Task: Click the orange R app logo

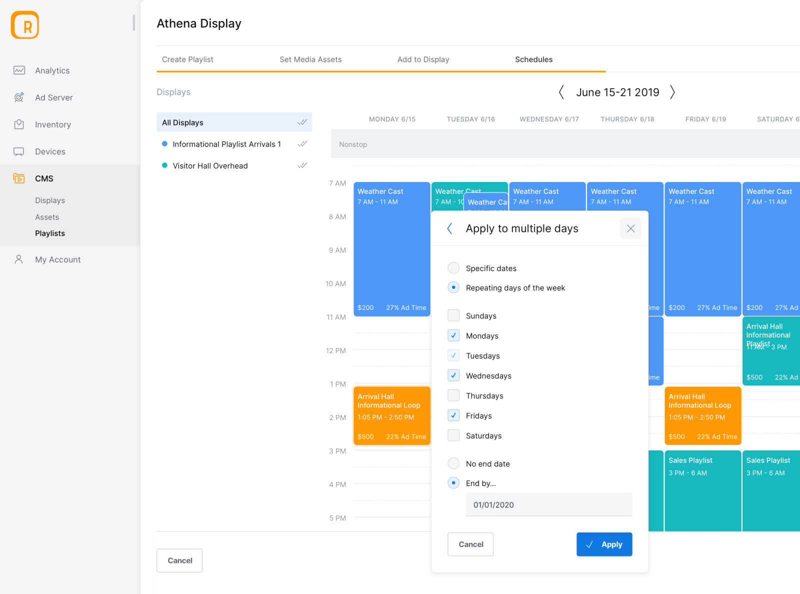Action: pyautogui.click(x=25, y=25)
